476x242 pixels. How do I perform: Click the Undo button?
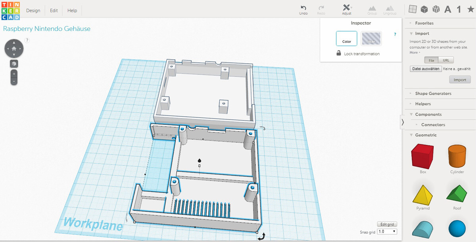pyautogui.click(x=303, y=9)
